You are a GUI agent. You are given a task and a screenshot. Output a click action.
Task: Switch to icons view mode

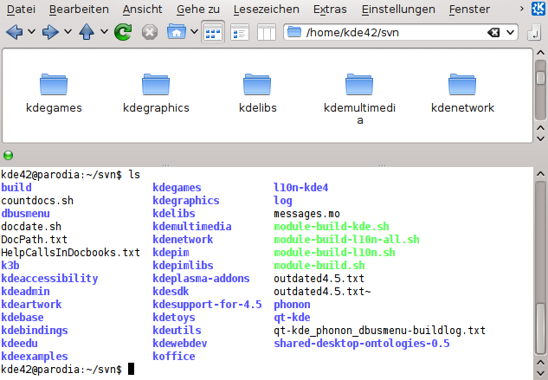point(213,33)
